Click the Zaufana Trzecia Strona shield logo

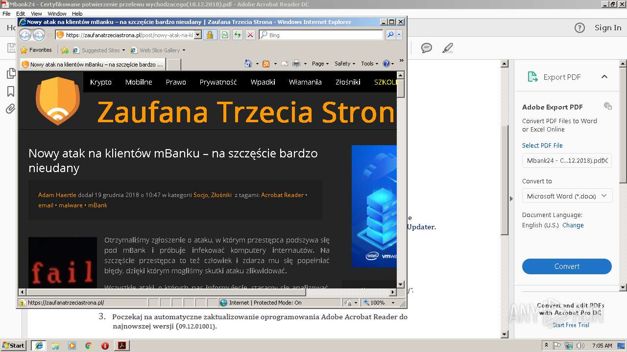click(58, 100)
